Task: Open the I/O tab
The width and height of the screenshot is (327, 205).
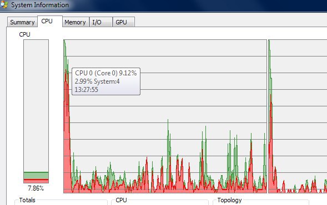Action: coord(100,22)
